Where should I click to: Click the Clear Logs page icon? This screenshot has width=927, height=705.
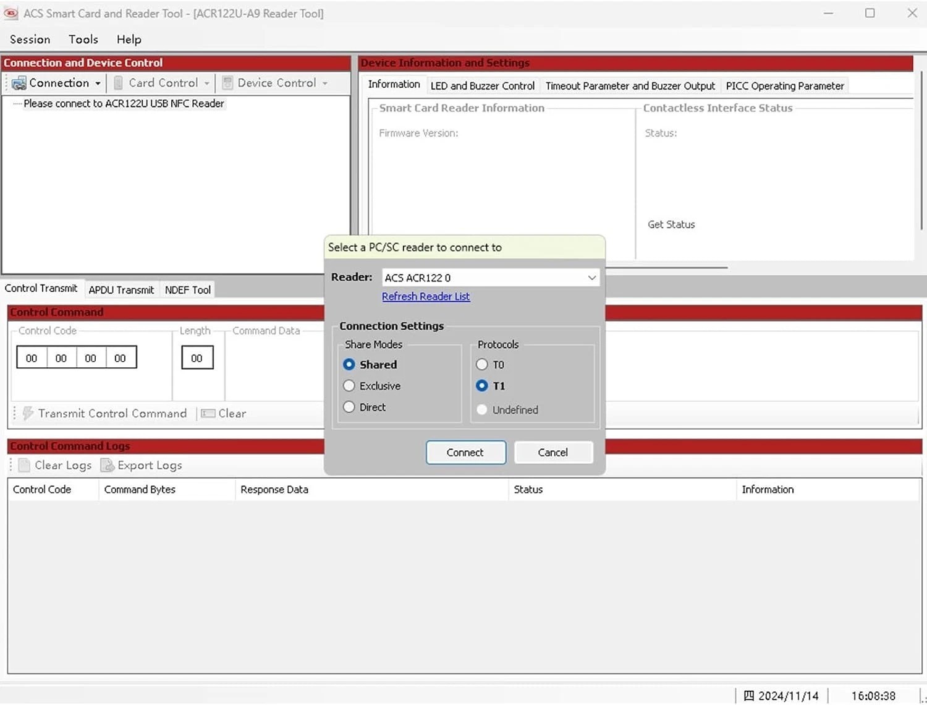[x=24, y=465]
